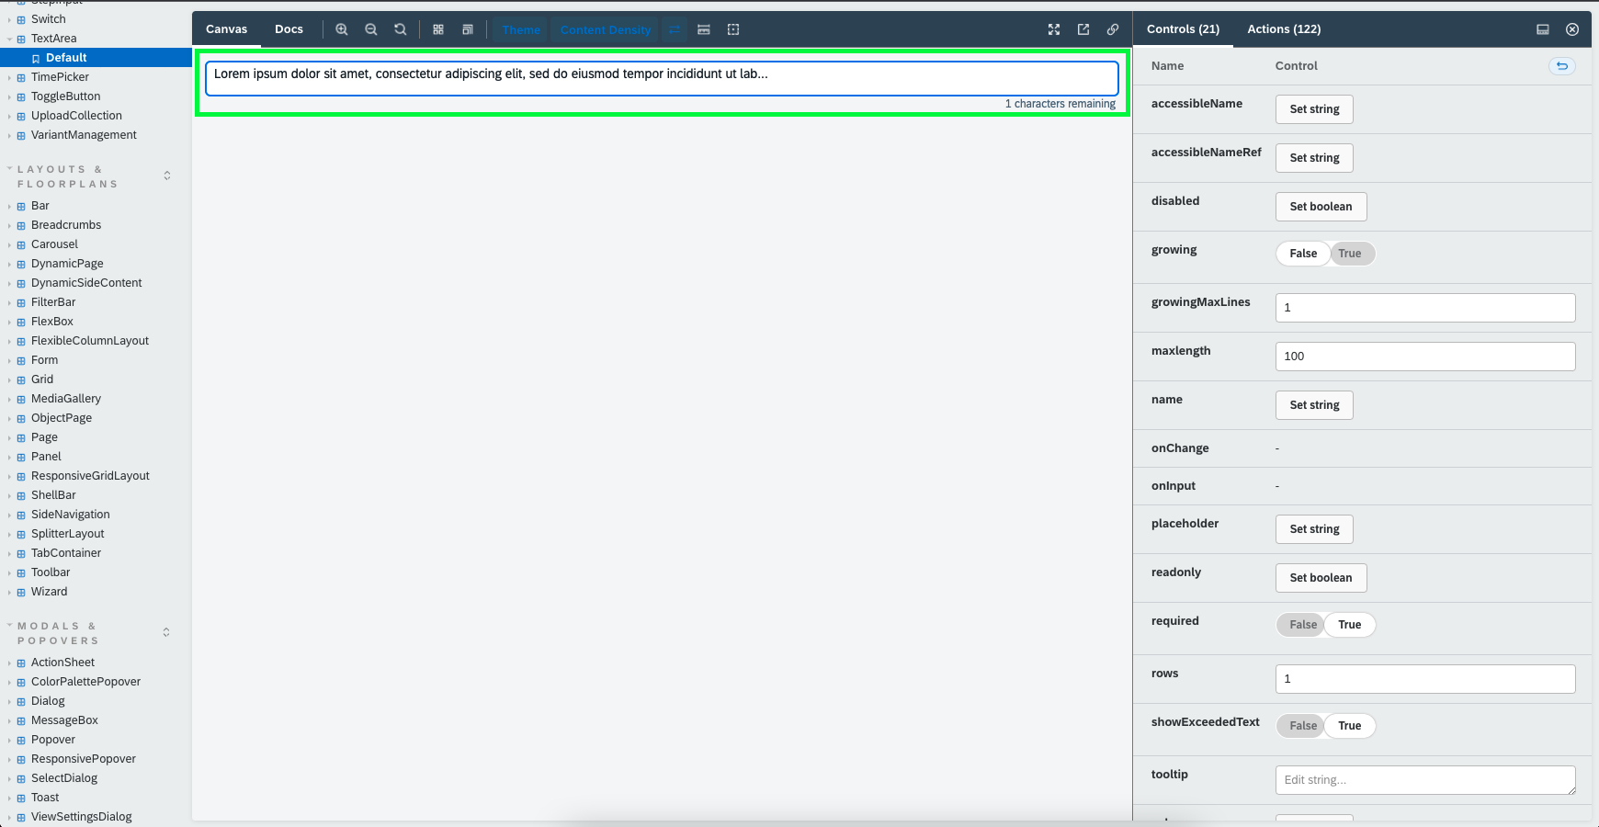Screen dimensions: 1599x827
Task: Reset the canvas zoom level
Action: pyautogui.click(x=400, y=29)
